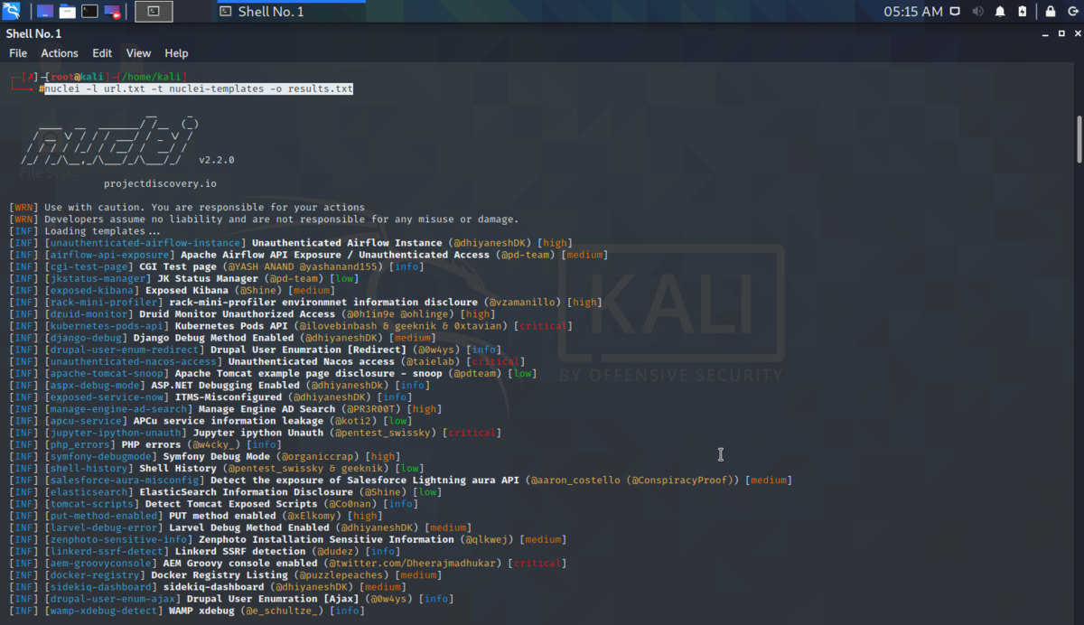
Task: Lock the screen with padlock icon
Action: coord(1051,12)
